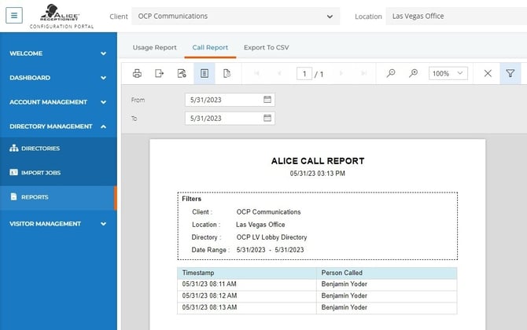Click the ALICE CALL REPORT title
527x330 pixels.
click(x=318, y=161)
